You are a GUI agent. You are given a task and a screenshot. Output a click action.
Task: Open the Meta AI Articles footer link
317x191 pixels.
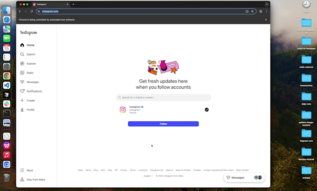[x=183, y=170]
